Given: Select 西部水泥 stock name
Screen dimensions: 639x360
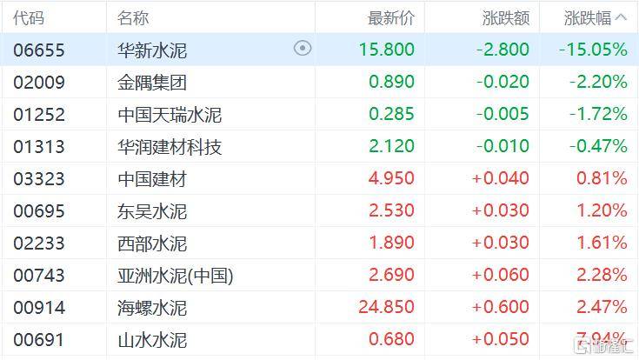Looking at the screenshot, I should coord(152,243).
